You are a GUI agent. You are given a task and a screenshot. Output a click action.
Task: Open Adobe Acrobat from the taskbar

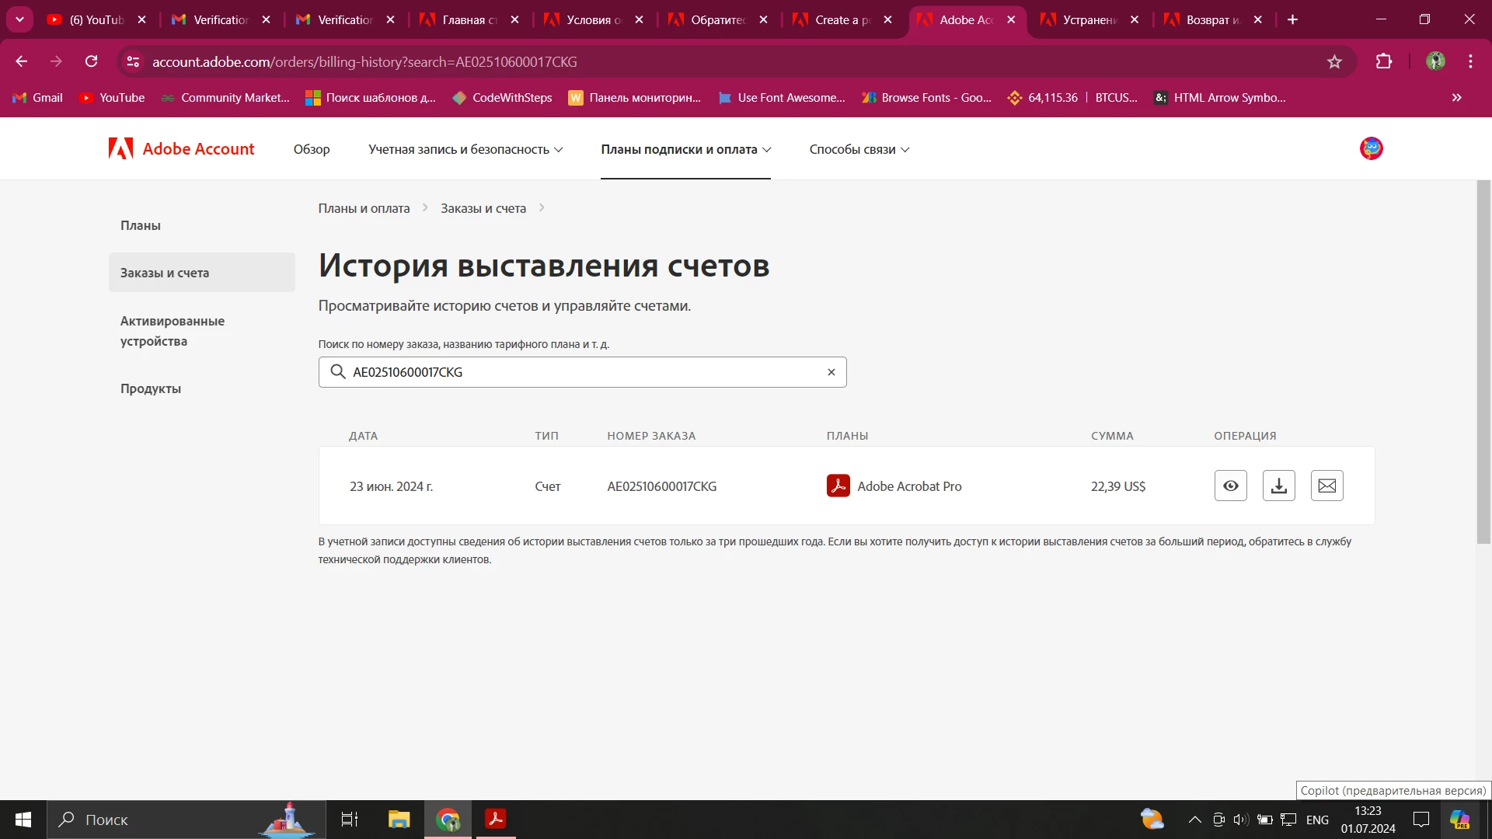pos(495,819)
